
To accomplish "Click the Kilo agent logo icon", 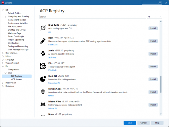I will tap(43, 66).
